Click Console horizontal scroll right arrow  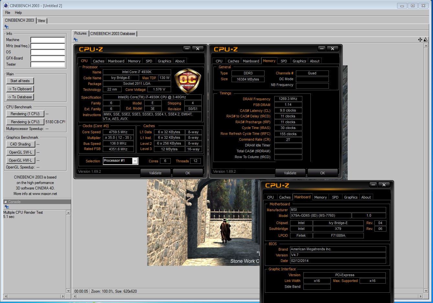(x=63, y=296)
